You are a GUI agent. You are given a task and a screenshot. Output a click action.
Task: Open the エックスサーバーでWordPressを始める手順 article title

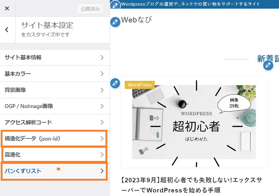192,185
